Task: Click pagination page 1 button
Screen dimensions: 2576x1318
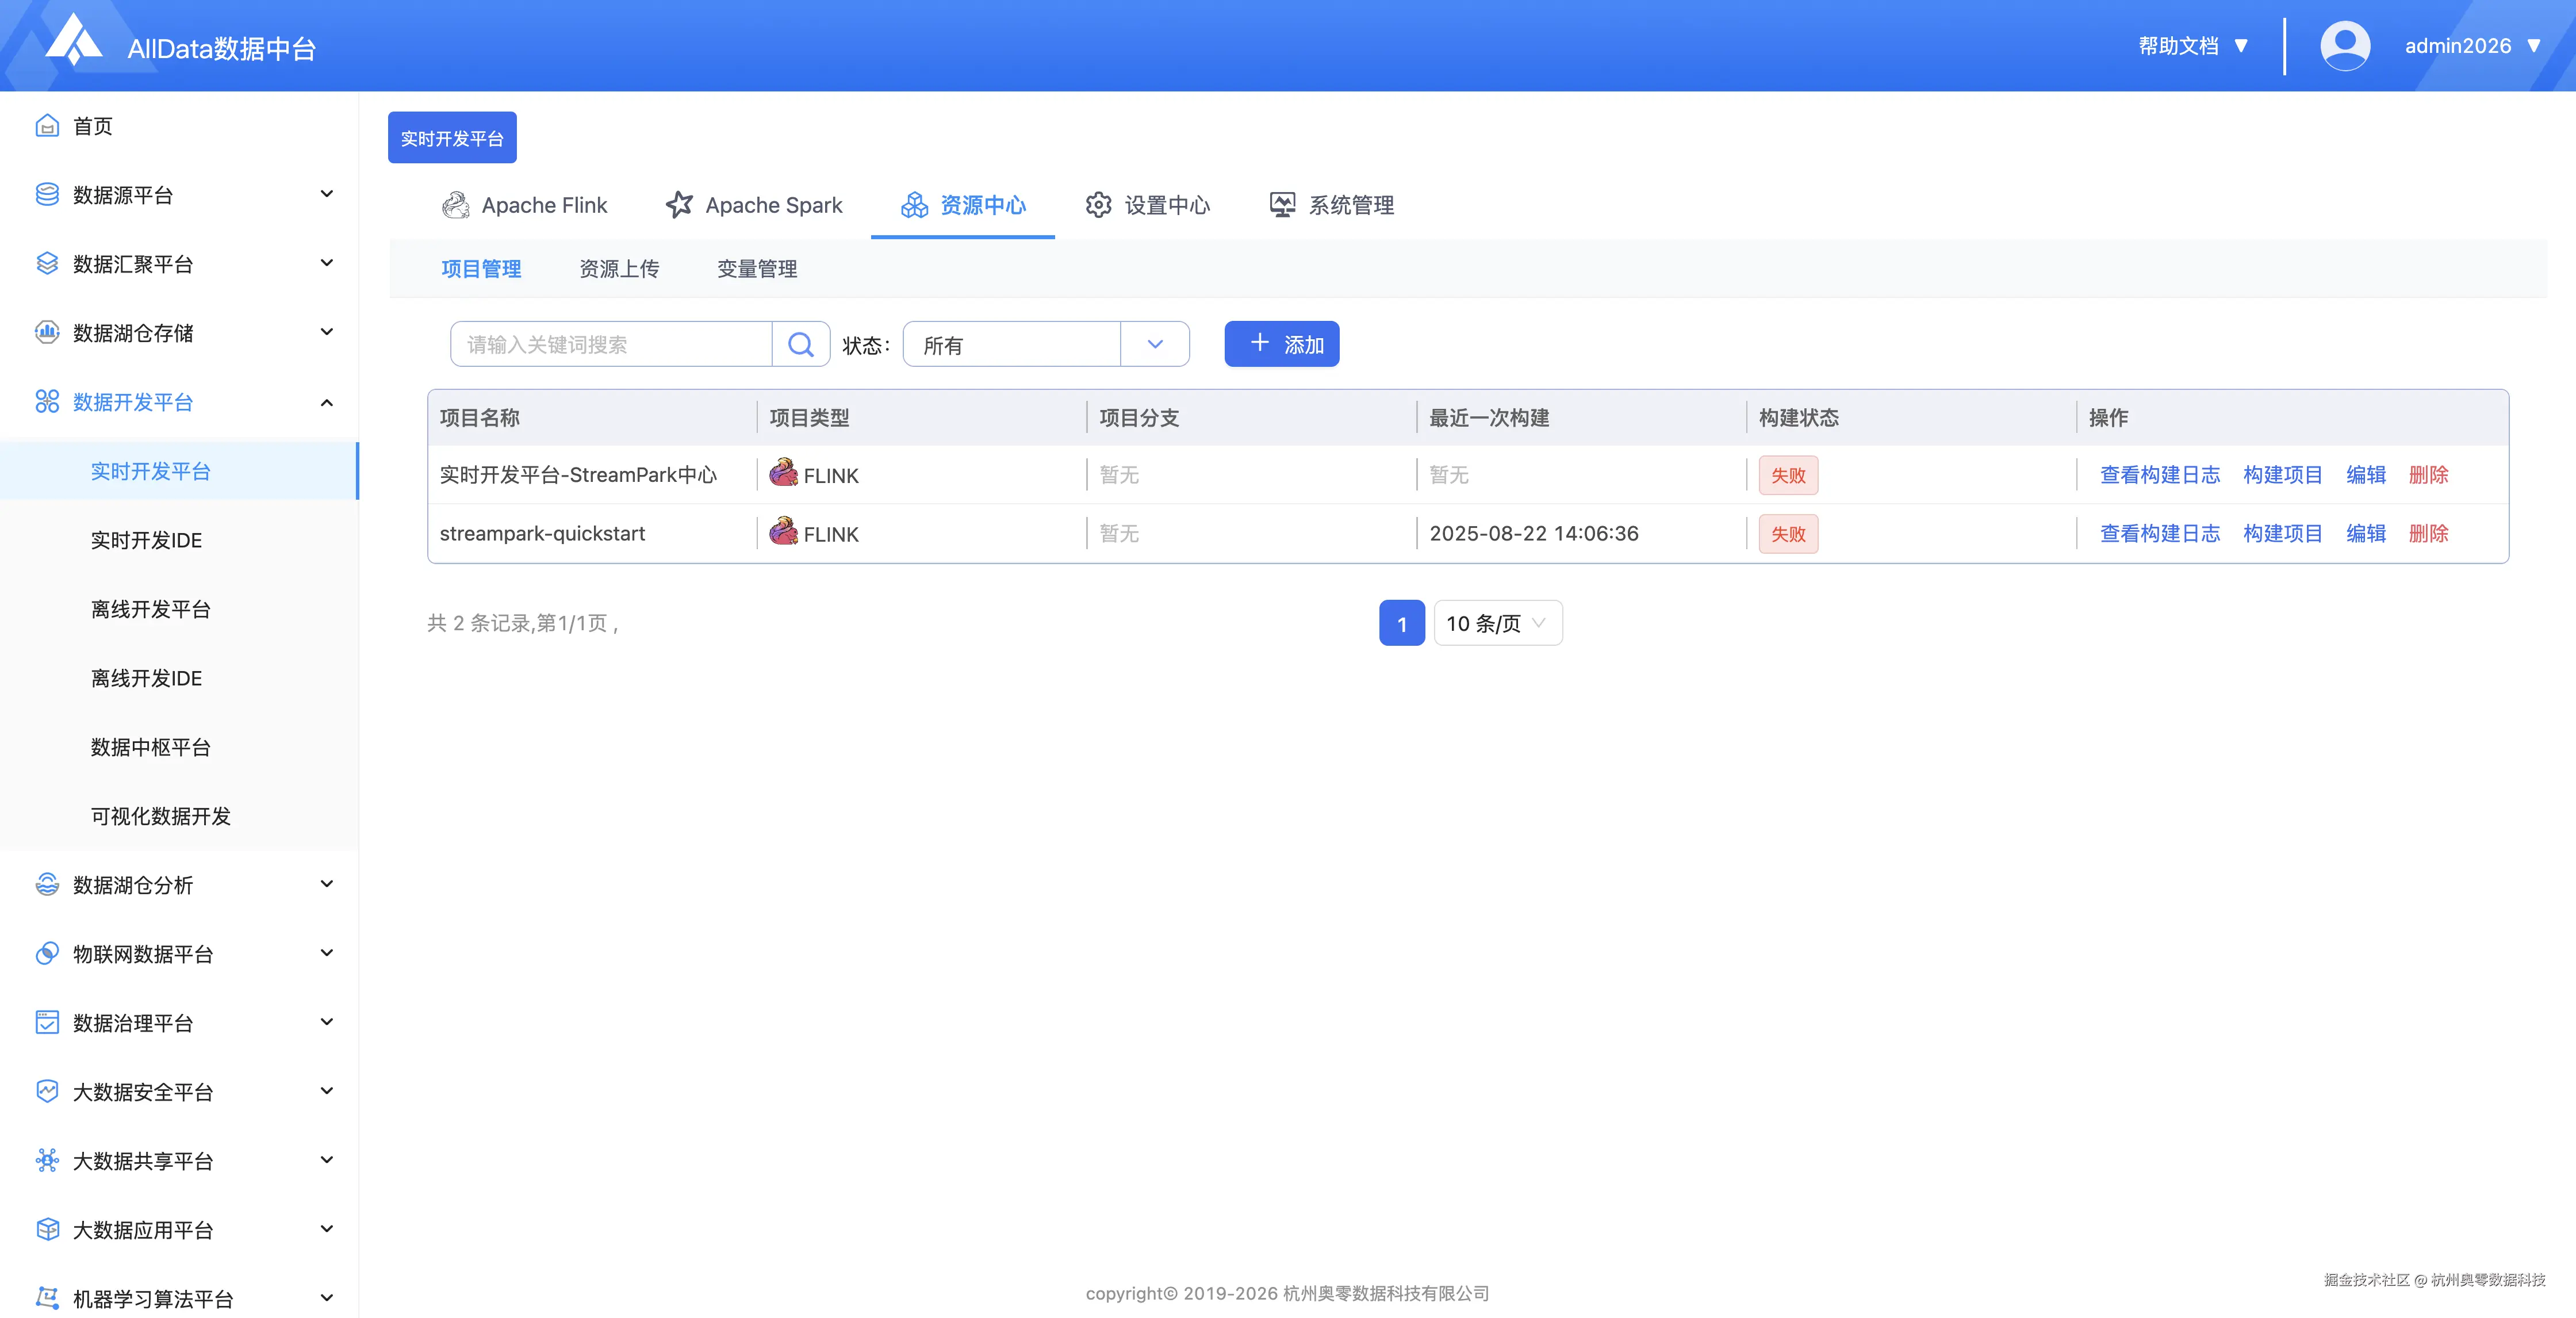Action: tap(1402, 623)
